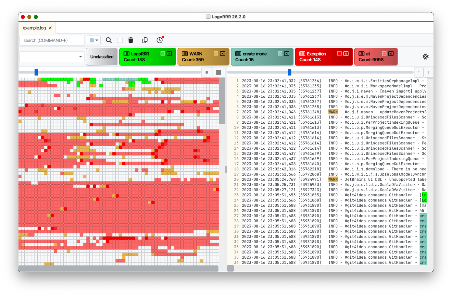
Task: Click the block view vertical scrollbar thumb
Action: pos(222,101)
